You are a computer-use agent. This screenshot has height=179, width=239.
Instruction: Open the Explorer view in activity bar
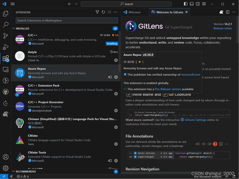point(6,13)
